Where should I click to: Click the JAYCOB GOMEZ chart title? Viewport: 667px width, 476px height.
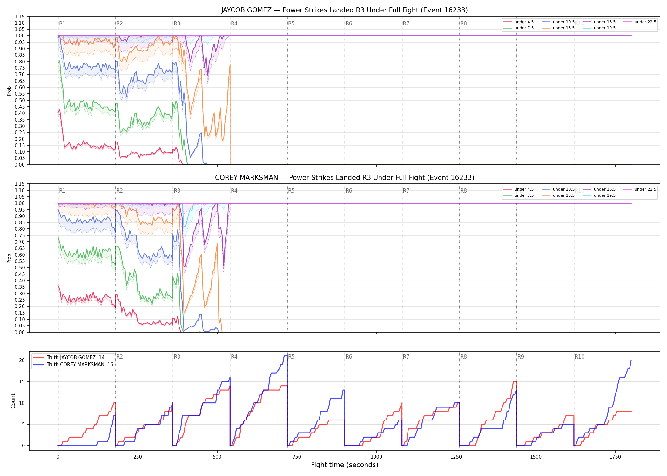tap(344, 10)
